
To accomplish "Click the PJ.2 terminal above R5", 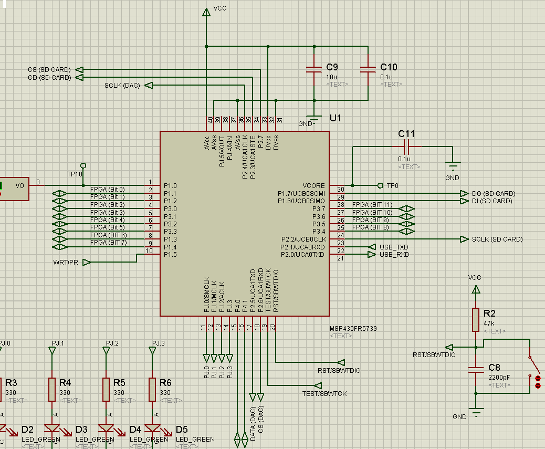I will tap(106, 351).
